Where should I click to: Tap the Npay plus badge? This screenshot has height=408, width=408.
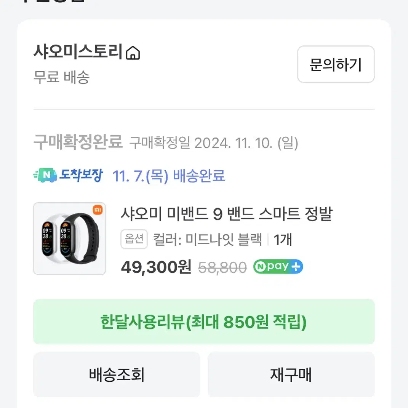[x=278, y=266]
